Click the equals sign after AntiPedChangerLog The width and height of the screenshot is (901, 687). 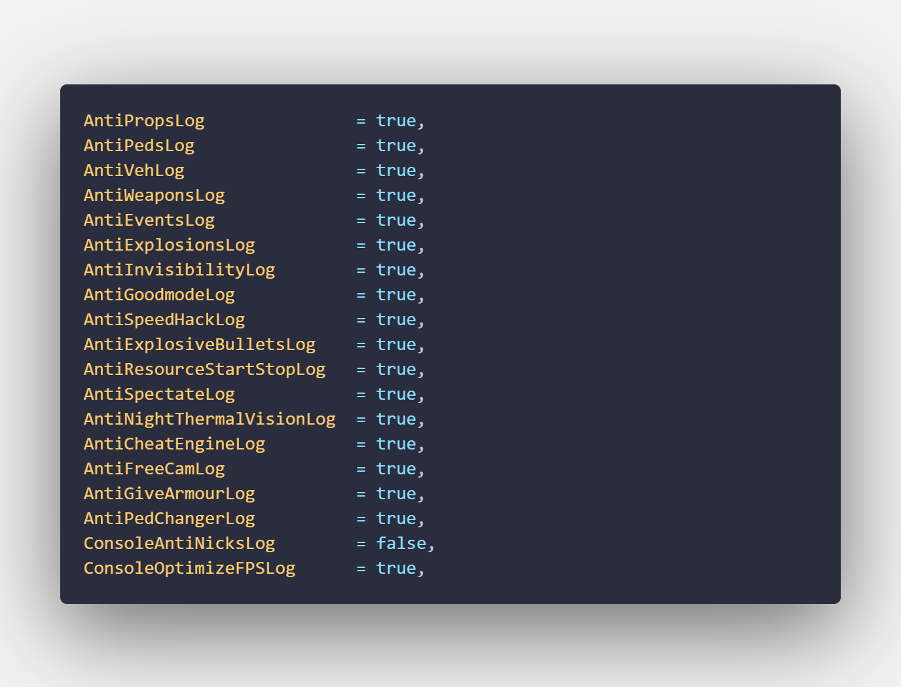[361, 519]
